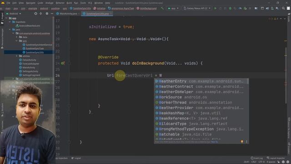Open the Galaxy Nexus API 22 device dropdown
The height and width of the screenshot is (164, 291).
[197, 8]
